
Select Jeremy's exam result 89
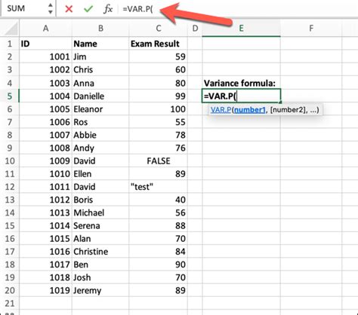(x=159, y=290)
